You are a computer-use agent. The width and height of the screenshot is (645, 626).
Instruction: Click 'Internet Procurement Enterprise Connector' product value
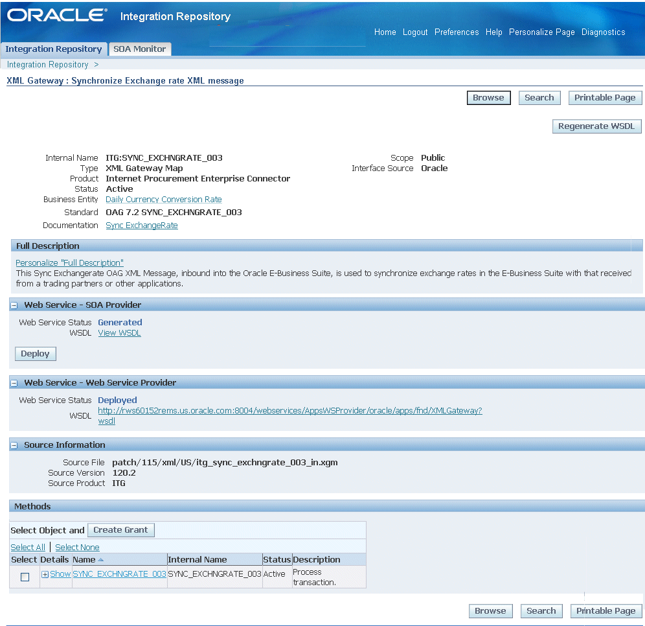click(198, 179)
